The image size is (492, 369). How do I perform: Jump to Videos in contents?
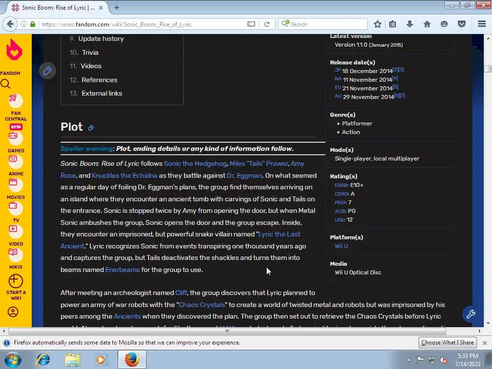tap(91, 66)
